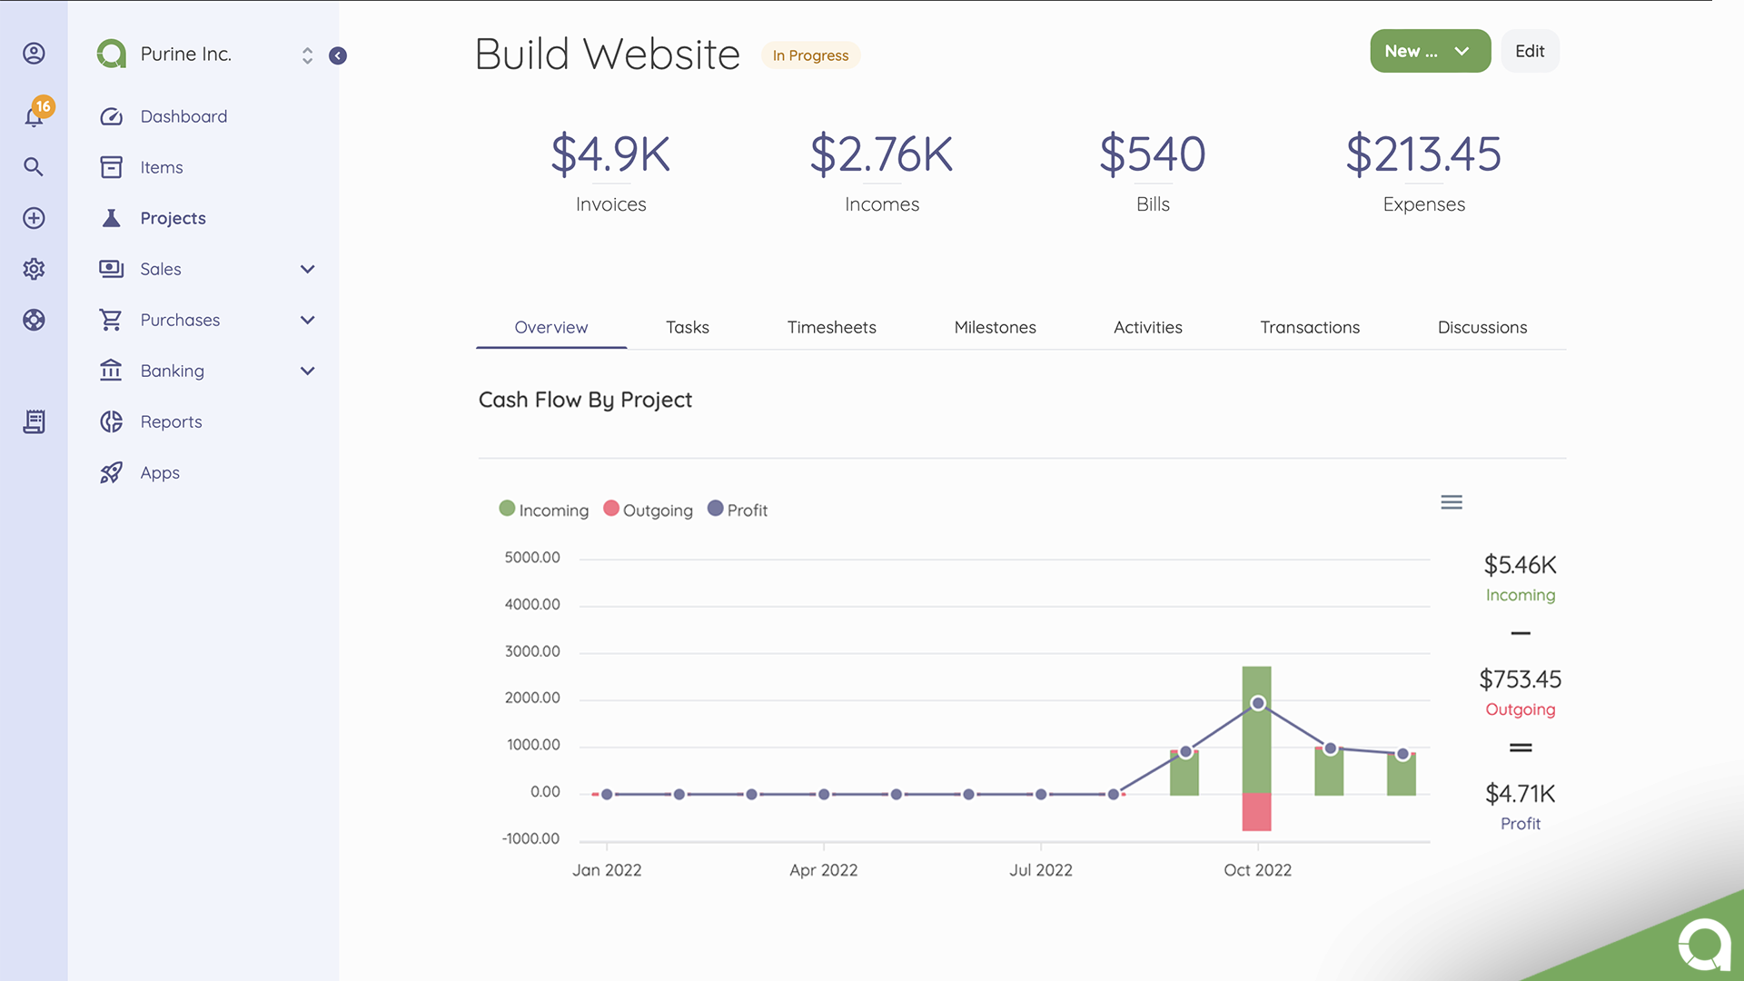This screenshot has width=1744, height=981.
Task: Open settings gear icon in left rail
Action: pos(34,269)
